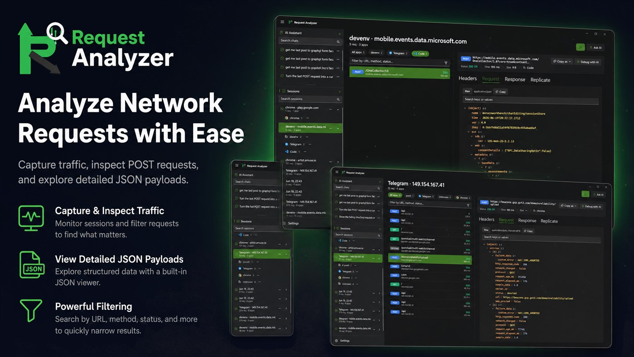Select POST /domainreliability/upload request in bottom window
Image resolution: width=634 pixels, height=357 pixels.
pos(430,259)
